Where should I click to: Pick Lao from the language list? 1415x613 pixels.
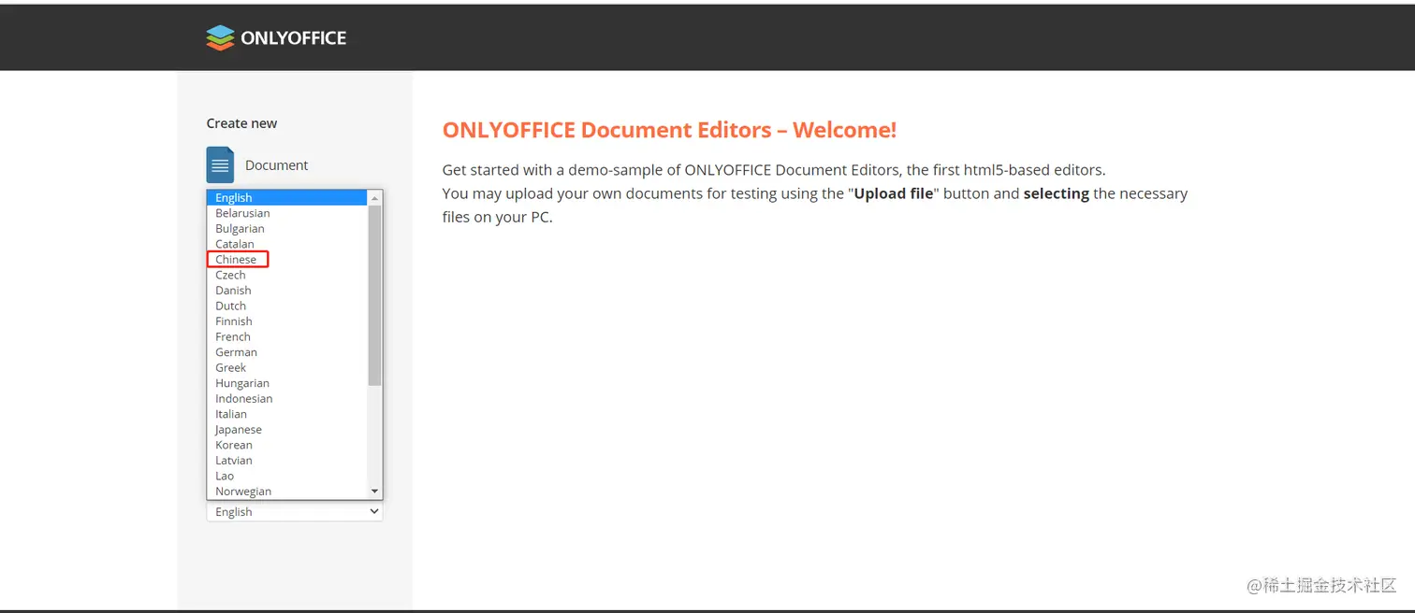(287, 476)
